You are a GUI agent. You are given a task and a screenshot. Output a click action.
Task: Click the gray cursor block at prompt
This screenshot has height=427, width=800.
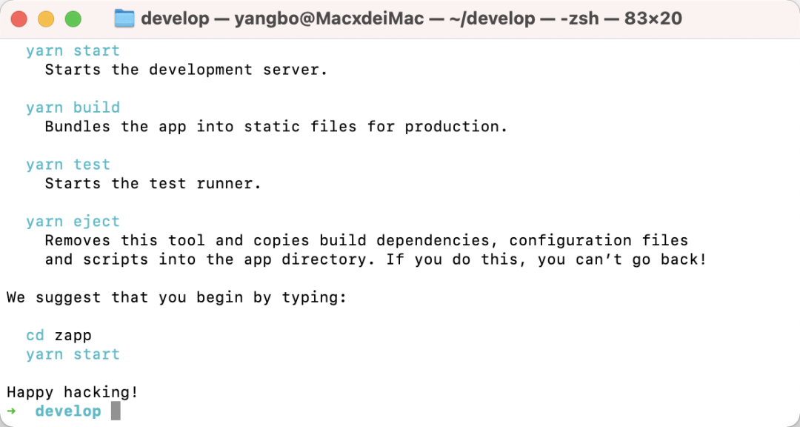tap(116, 411)
